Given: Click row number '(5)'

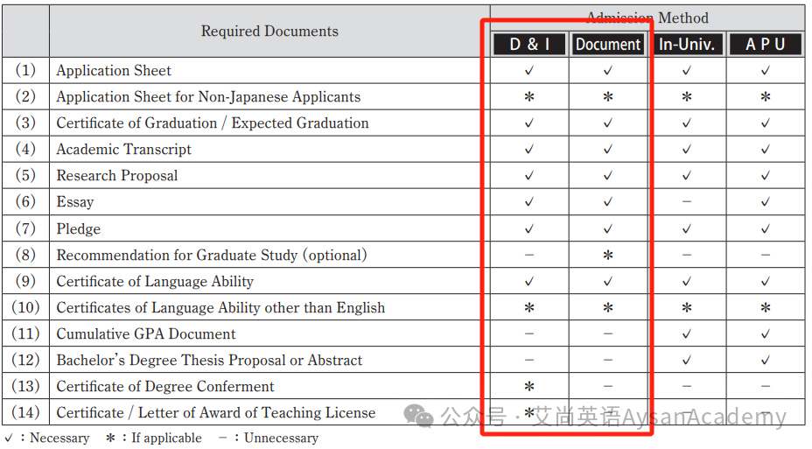Looking at the screenshot, I should coord(25,175).
